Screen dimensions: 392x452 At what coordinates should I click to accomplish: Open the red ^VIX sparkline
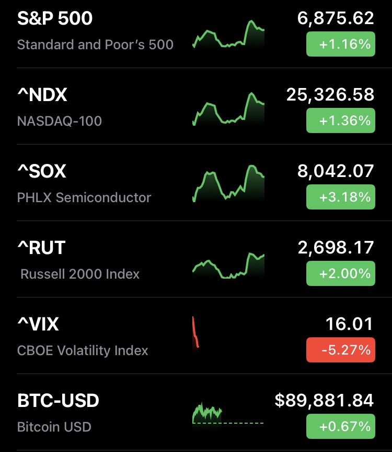[195, 333]
